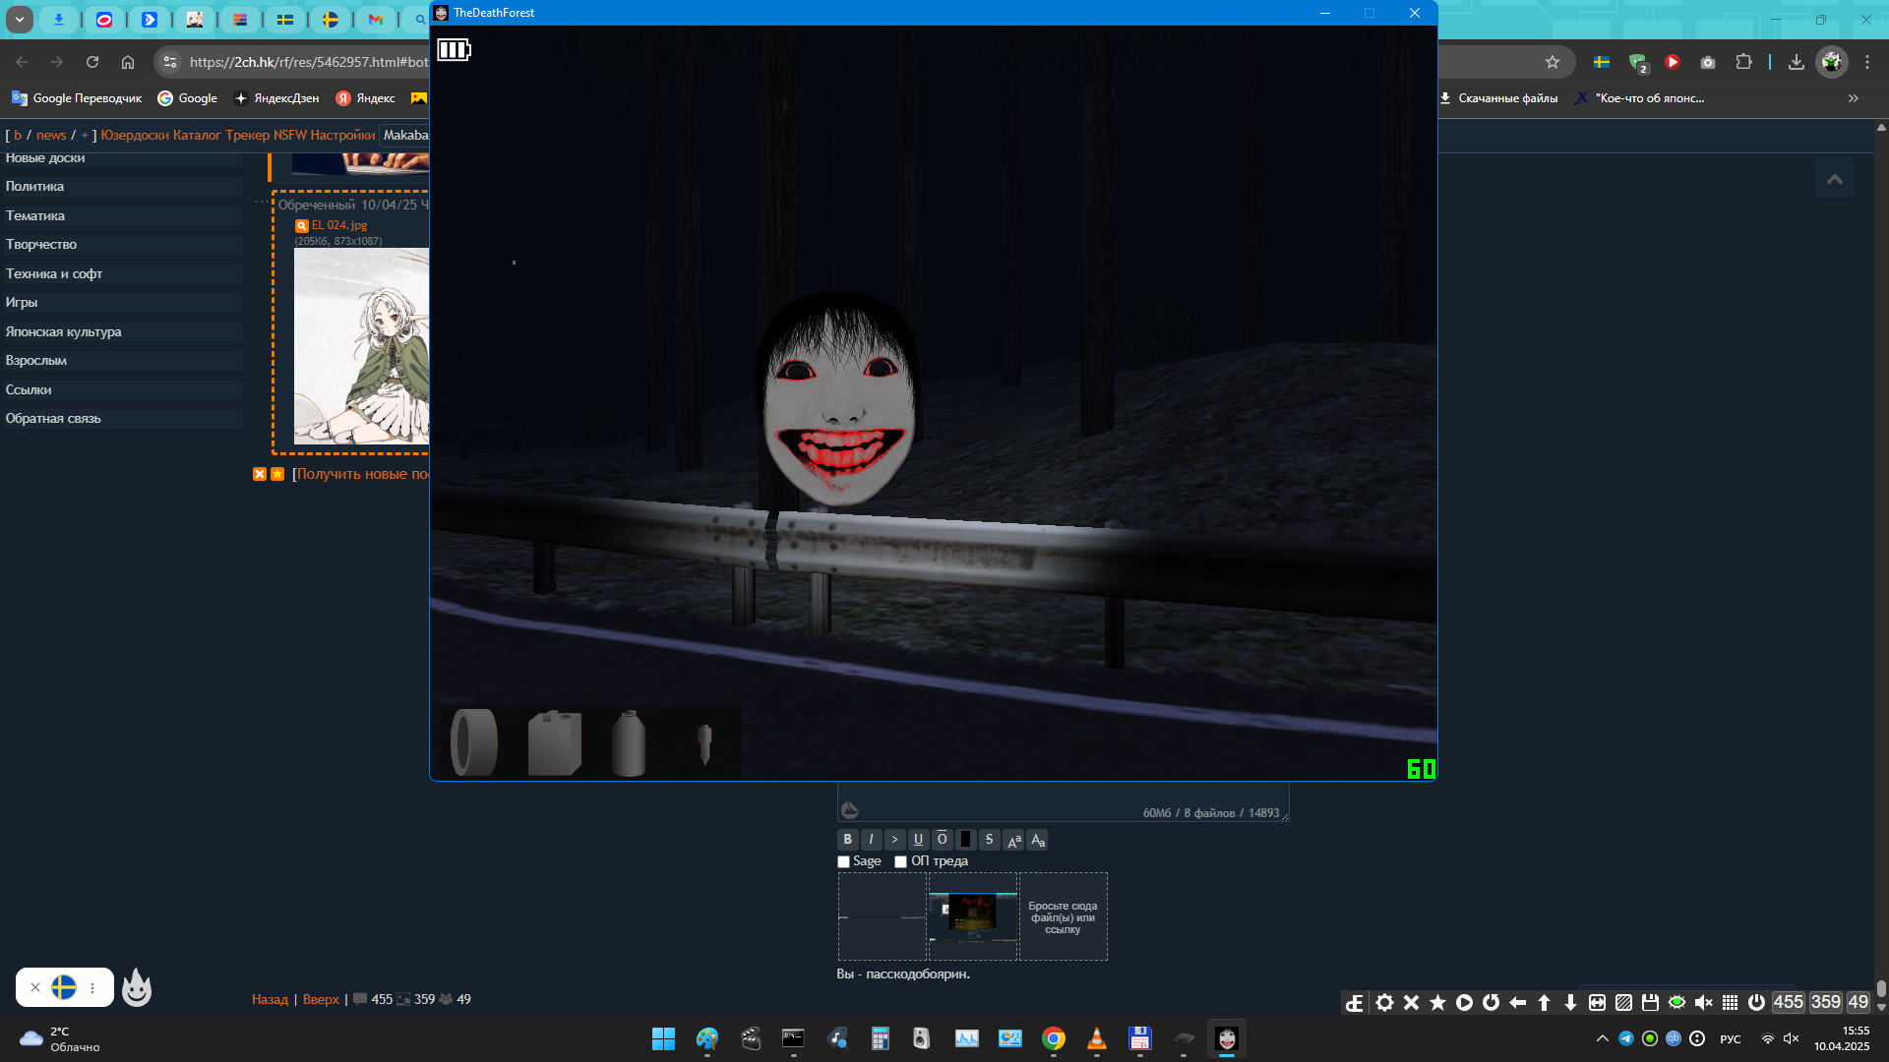Switch to the anime avatar browser tab
Image resolution: width=1889 pixels, height=1062 pixels.
(x=195, y=19)
